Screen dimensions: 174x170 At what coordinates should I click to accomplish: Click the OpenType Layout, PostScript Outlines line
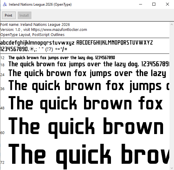[33, 35]
